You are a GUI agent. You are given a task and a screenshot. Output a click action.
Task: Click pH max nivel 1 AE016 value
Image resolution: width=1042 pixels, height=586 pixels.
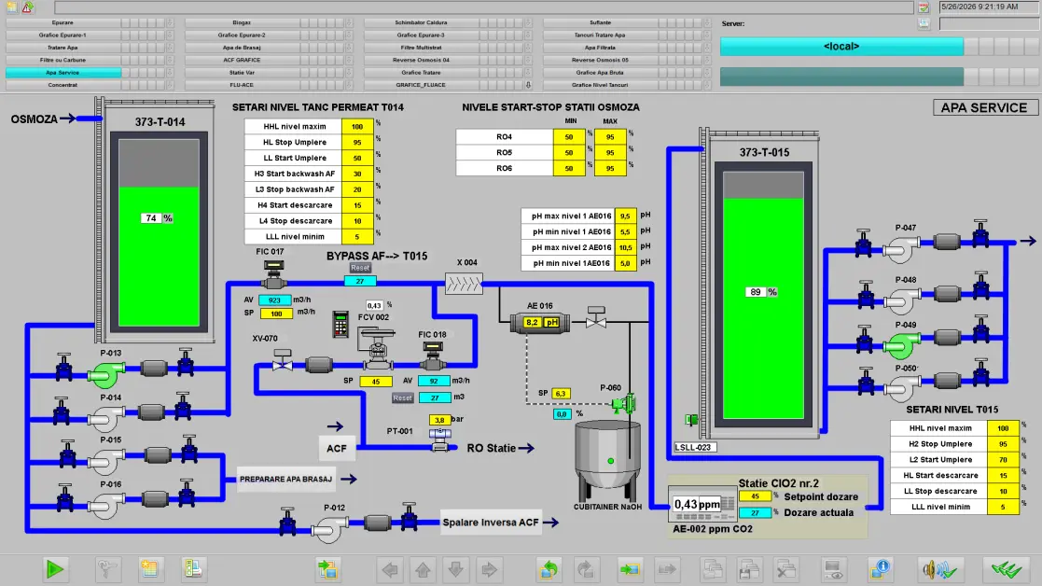pyautogui.click(x=625, y=216)
